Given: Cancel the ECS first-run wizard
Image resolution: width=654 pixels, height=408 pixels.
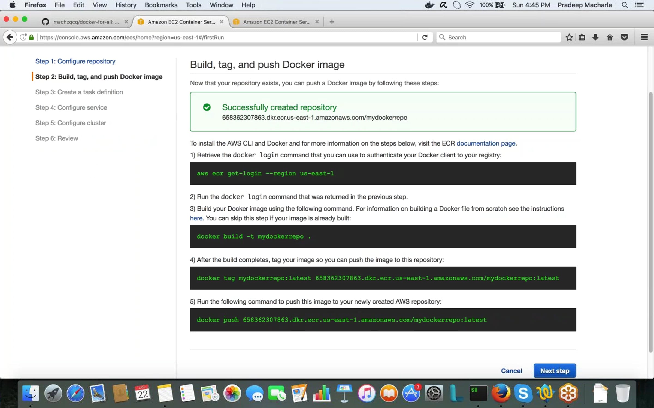Looking at the screenshot, I should point(511,371).
